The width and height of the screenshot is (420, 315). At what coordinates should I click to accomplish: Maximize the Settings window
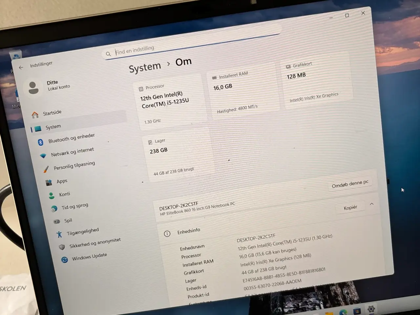[347, 15]
